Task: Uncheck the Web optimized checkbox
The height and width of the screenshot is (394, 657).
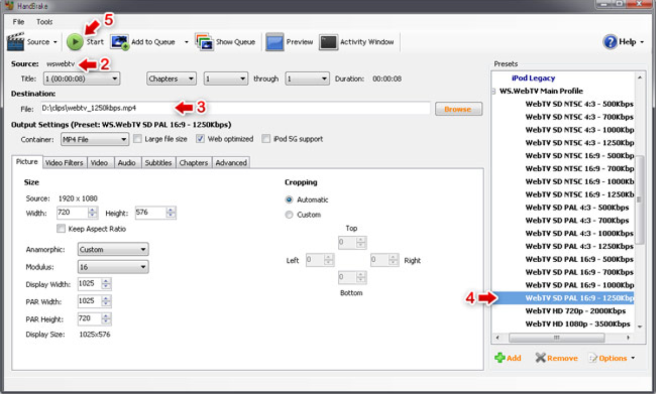Action: (x=200, y=139)
